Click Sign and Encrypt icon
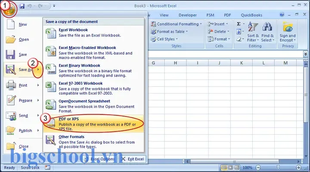Screen dimensions: 310x172 pos(288,28)
